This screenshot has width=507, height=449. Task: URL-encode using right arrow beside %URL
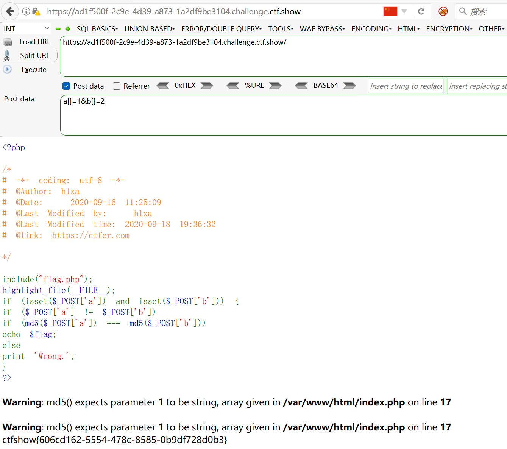[275, 86]
